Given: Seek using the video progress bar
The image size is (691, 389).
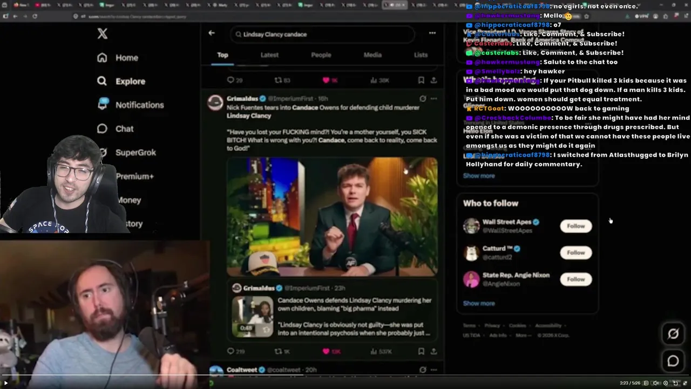Looking at the screenshot, I should click(345, 375).
